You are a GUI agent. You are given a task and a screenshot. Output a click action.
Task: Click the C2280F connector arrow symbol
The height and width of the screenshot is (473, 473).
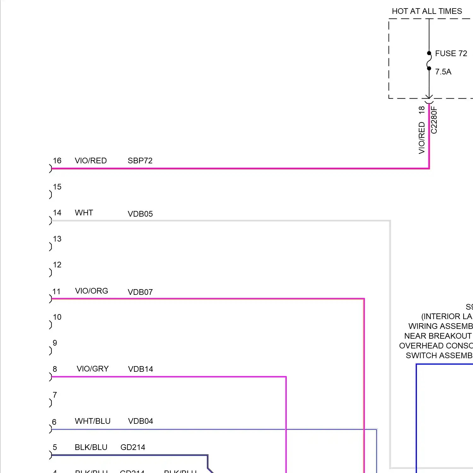point(429,98)
